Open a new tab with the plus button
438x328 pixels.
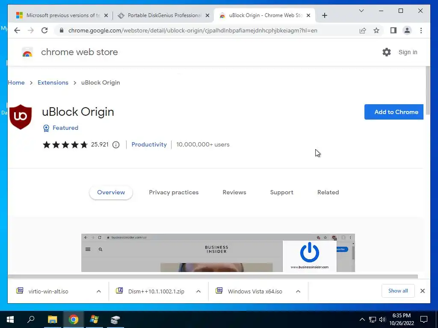pyautogui.click(x=324, y=15)
